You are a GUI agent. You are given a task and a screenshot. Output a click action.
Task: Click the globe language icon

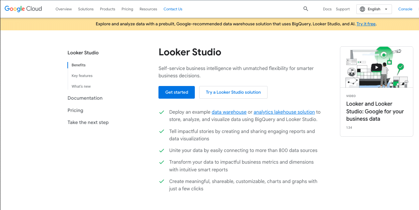click(363, 9)
